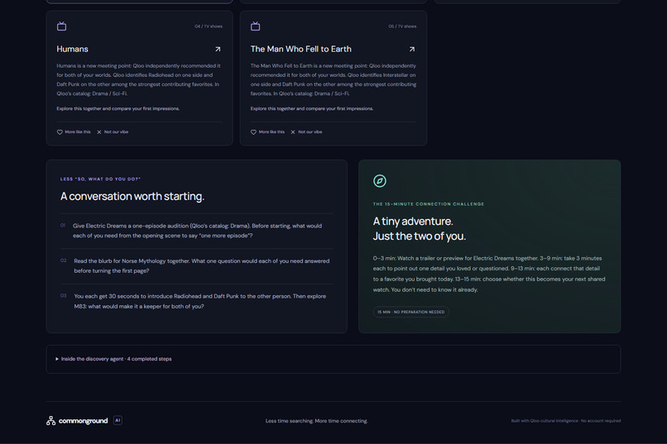667x444 pixels.
Task: Select the 04 / TV shows label
Action: click(209, 26)
